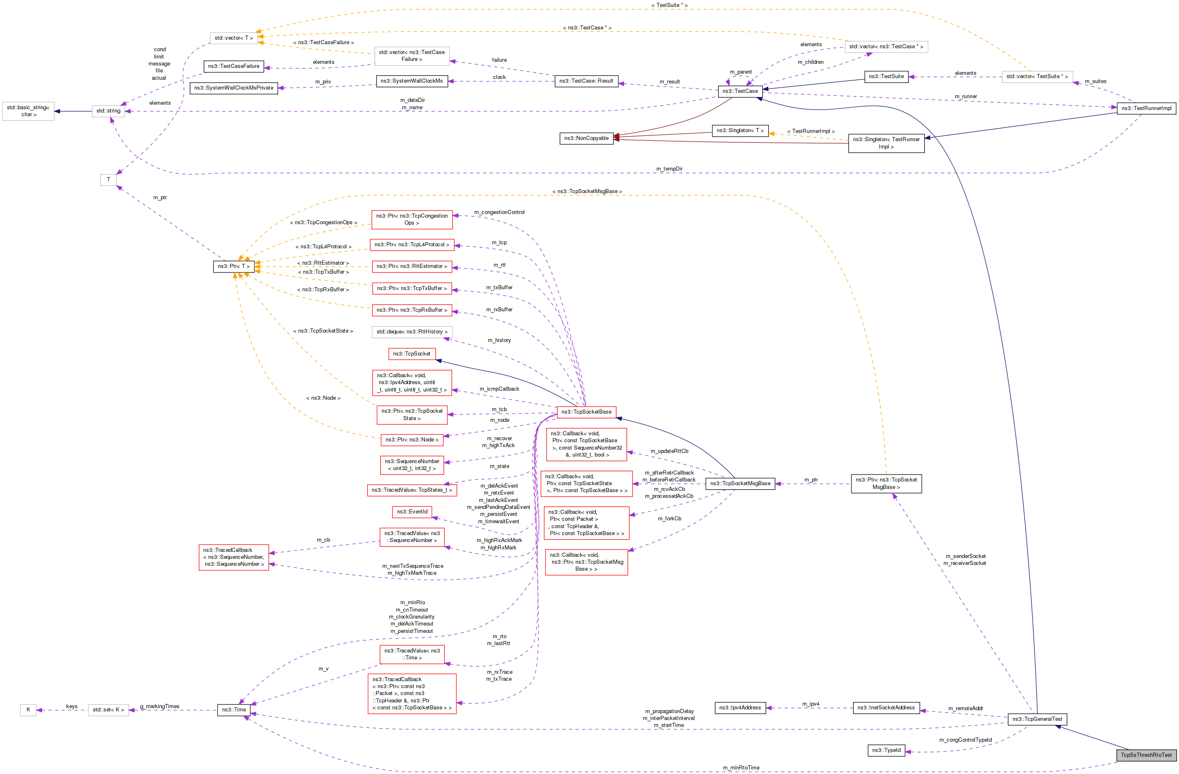Open the std::string node
1179x774 pixels.
coord(108,111)
